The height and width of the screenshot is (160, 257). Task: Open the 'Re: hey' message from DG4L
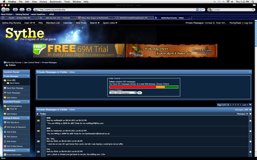(50, 138)
